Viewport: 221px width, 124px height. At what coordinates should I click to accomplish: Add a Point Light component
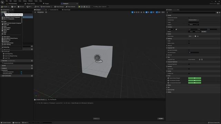pyautogui.click(x=6, y=25)
